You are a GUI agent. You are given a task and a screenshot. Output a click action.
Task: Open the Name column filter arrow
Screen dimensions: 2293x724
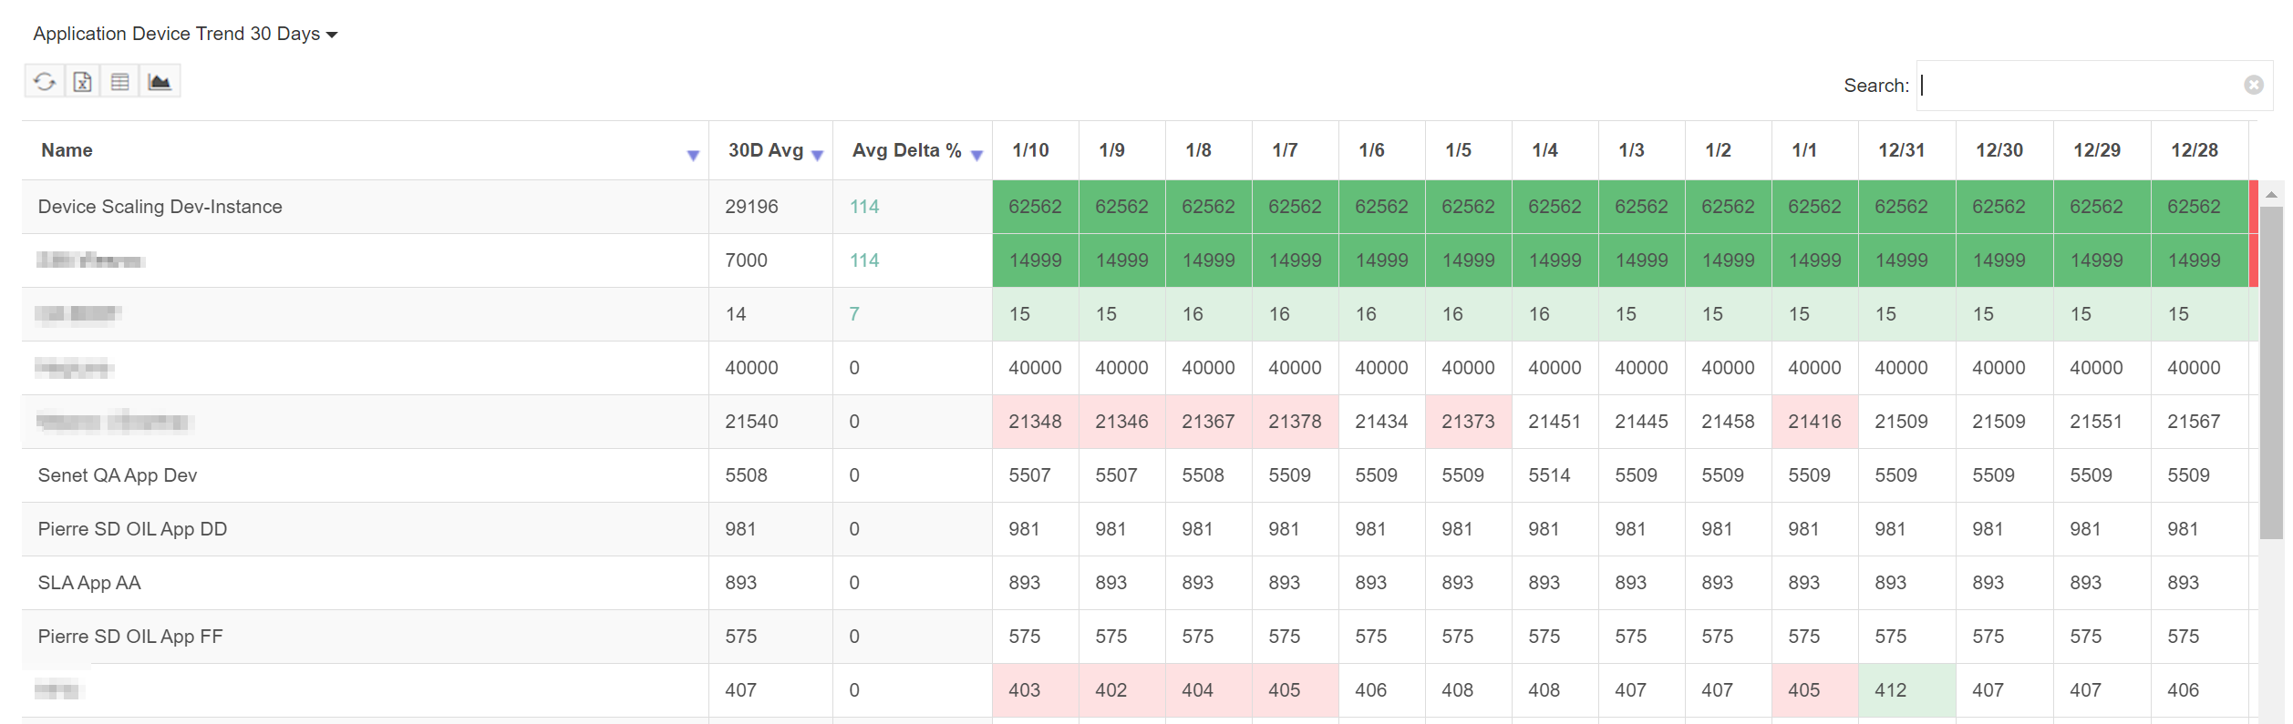coord(693,156)
